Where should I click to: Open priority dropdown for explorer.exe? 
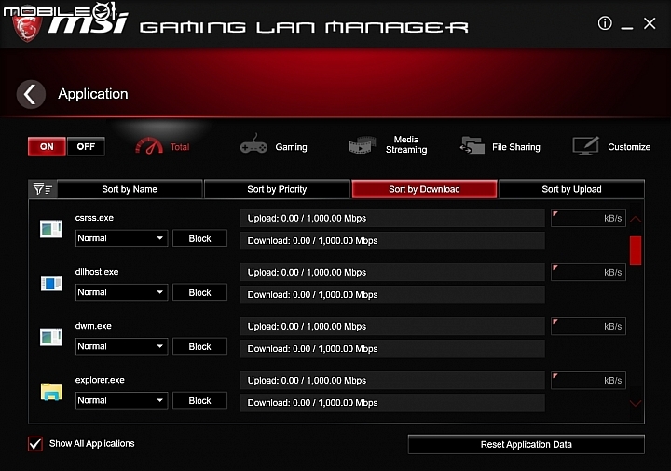(121, 400)
